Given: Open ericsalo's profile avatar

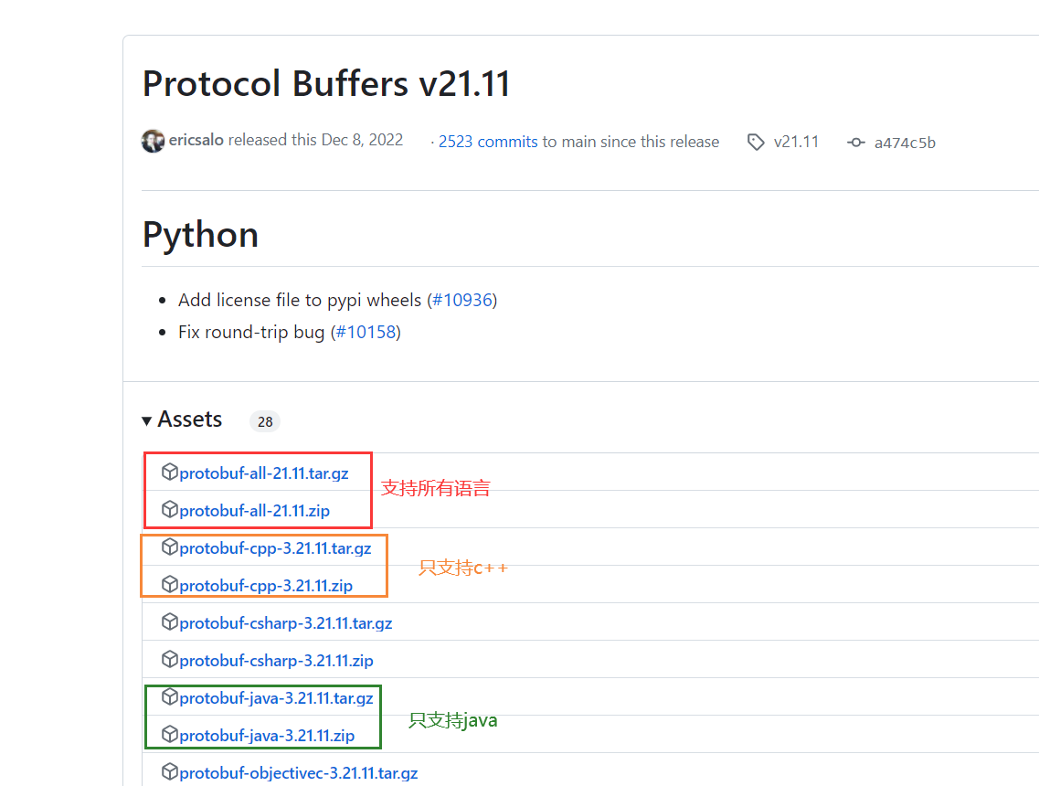Looking at the screenshot, I should [x=153, y=141].
